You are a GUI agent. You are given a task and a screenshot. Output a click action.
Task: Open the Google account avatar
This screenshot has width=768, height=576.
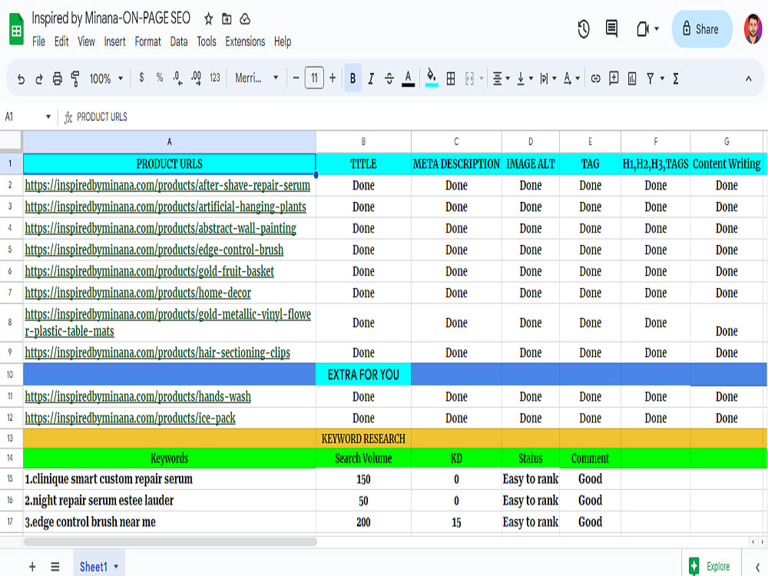click(x=753, y=29)
